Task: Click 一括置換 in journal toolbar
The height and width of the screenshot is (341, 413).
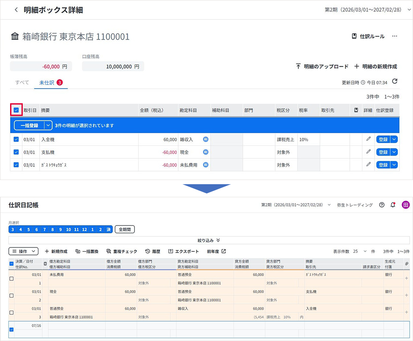Action: pos(87,251)
